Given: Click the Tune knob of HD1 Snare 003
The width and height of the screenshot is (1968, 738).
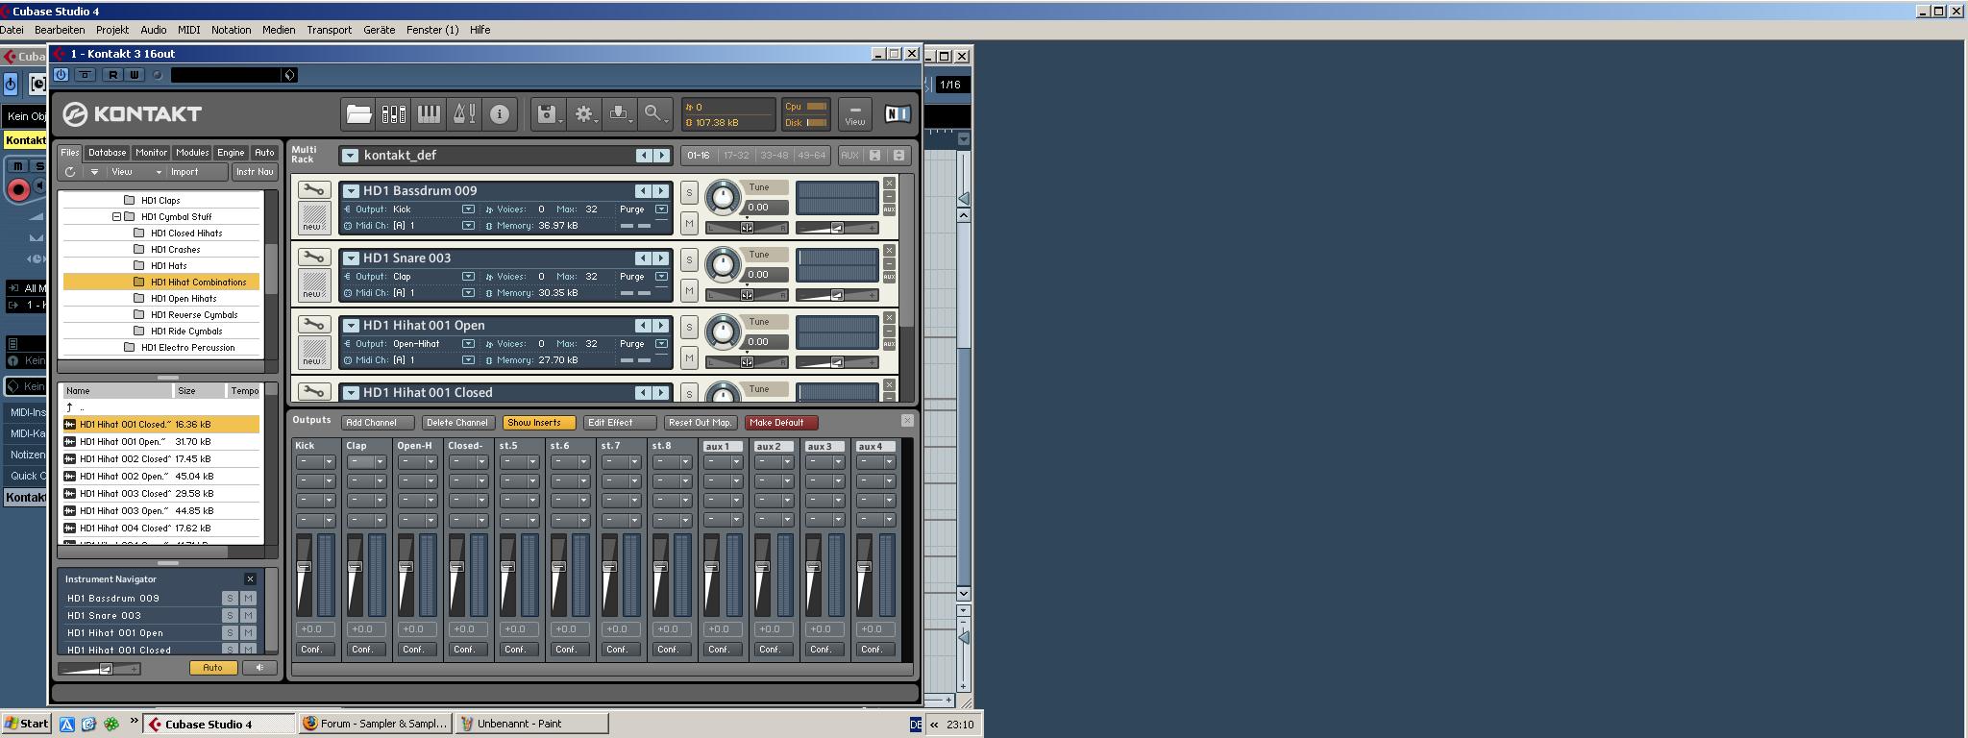Looking at the screenshot, I should tap(723, 264).
